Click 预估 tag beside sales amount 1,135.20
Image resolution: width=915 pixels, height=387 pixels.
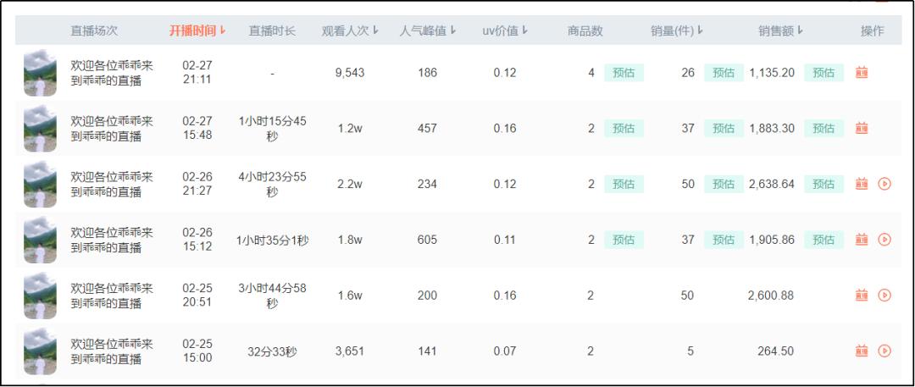tap(824, 73)
